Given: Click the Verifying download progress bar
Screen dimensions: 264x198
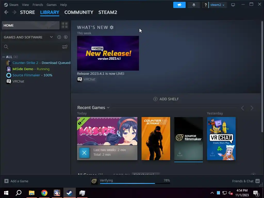Looking at the screenshot, I should [x=135, y=183].
